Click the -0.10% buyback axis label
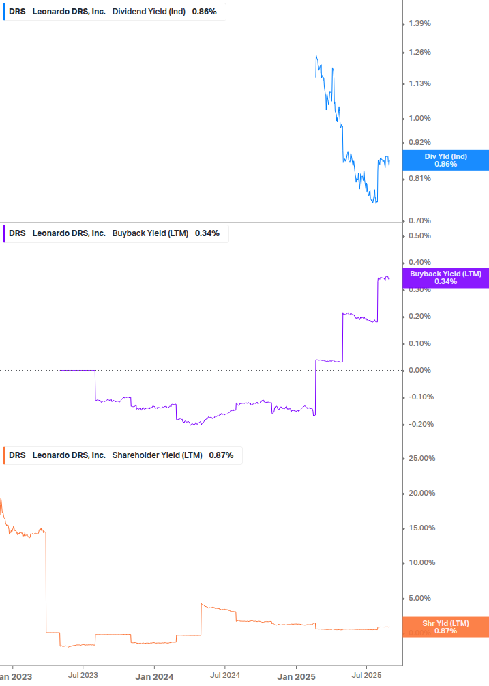 point(421,397)
